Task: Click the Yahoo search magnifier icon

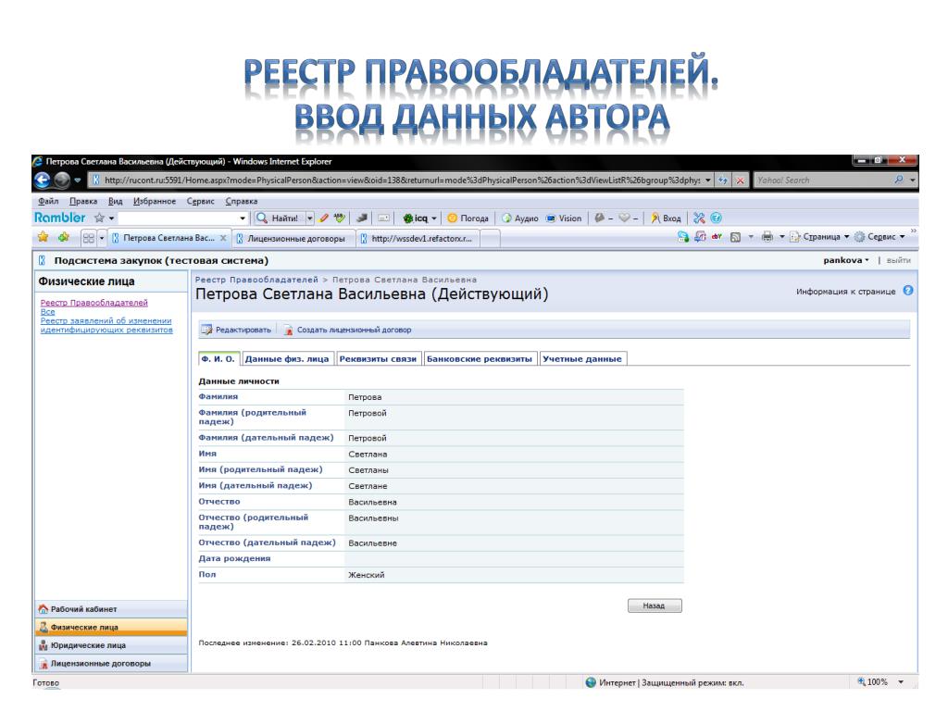Action: (x=899, y=180)
